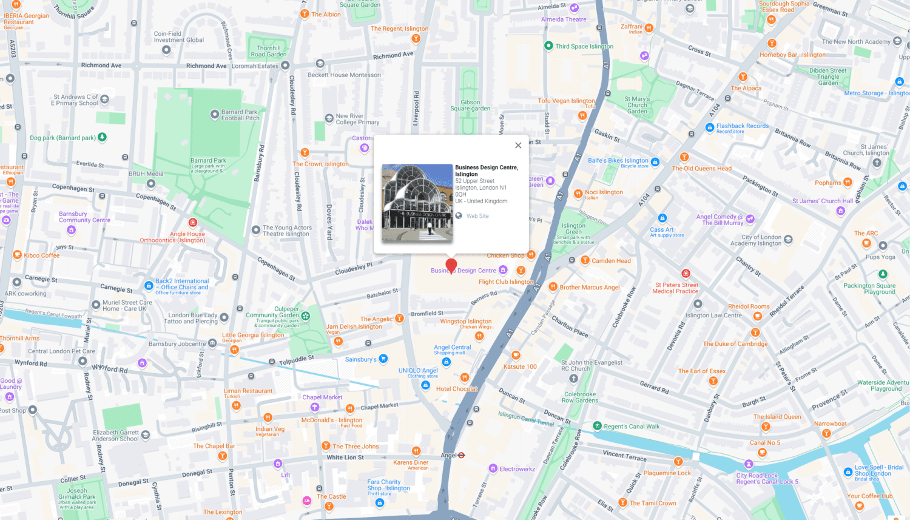Click the Business Design Centre photo thumbnail
910x520 pixels.
click(x=417, y=203)
